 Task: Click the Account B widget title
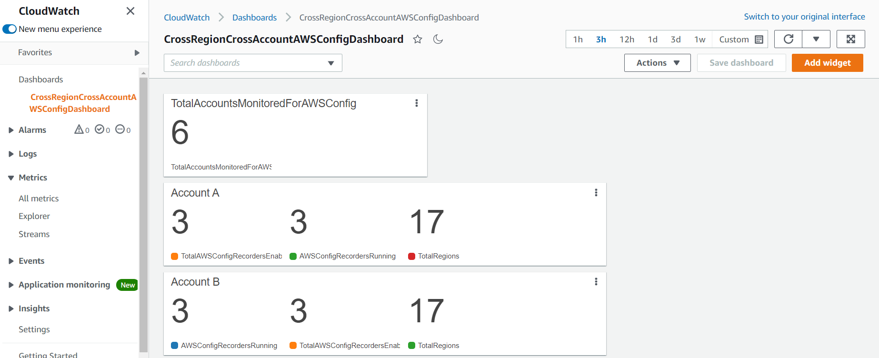[195, 282]
